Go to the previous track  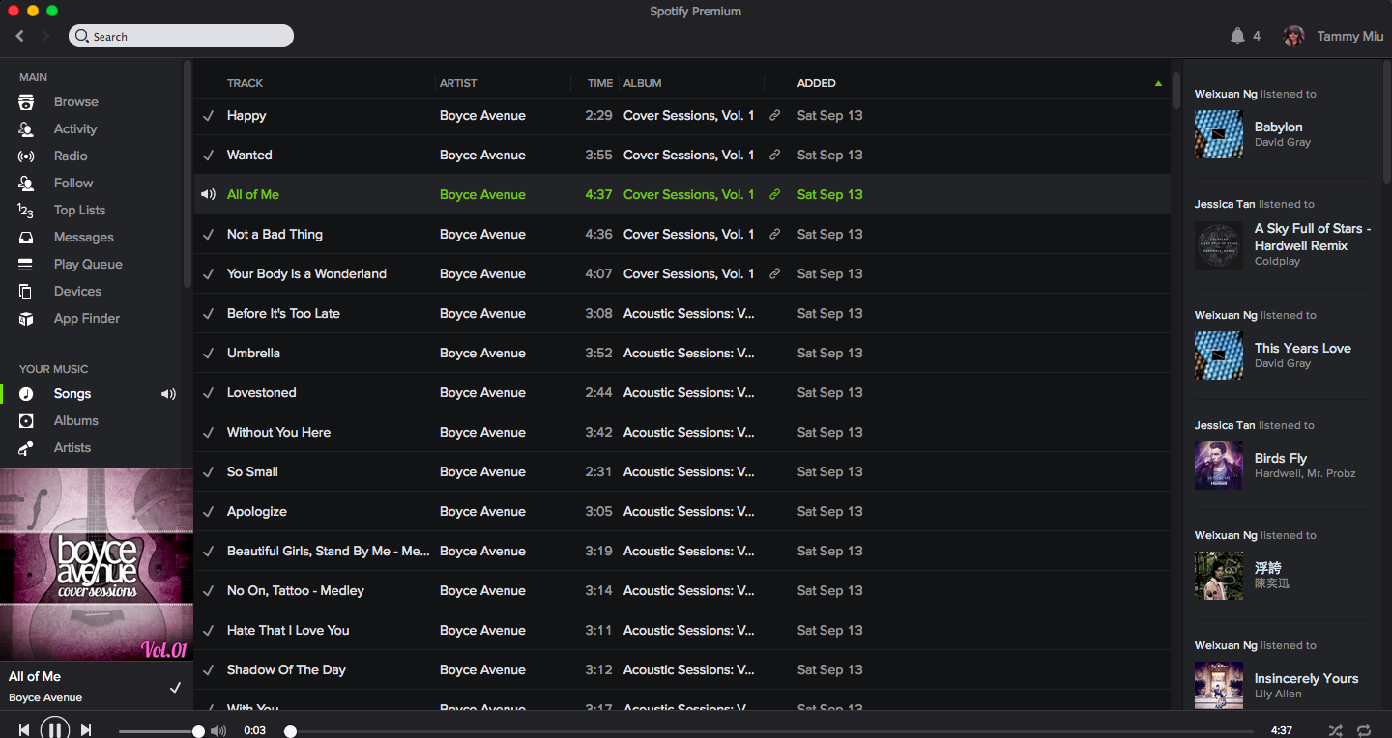tap(24, 730)
